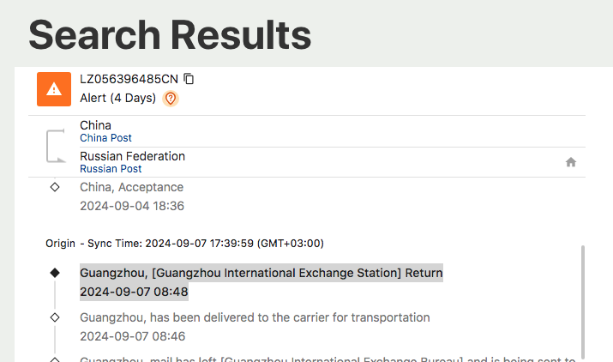Click the Alert (4 Days) status text
Image resolution: width=613 pixels, height=362 pixels.
117,98
